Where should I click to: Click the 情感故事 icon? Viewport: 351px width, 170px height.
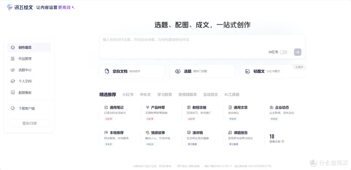click(148, 133)
